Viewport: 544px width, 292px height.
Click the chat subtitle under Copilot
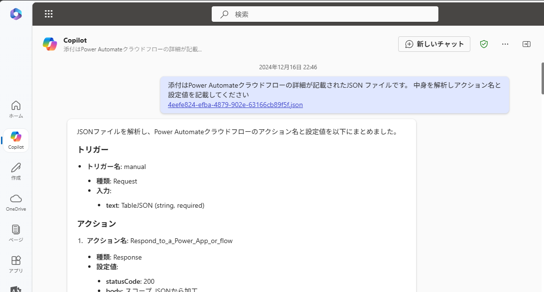click(x=133, y=49)
